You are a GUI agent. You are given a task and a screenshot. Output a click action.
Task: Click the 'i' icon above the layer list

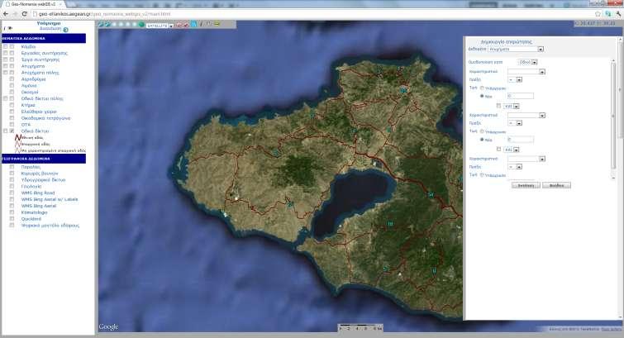click(x=4, y=29)
